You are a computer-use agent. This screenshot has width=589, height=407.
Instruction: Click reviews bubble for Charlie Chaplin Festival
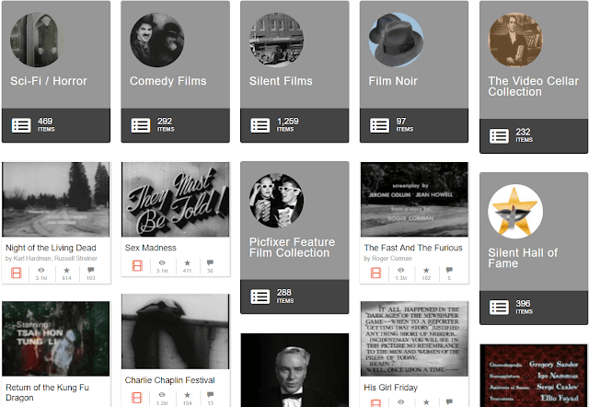(x=210, y=395)
